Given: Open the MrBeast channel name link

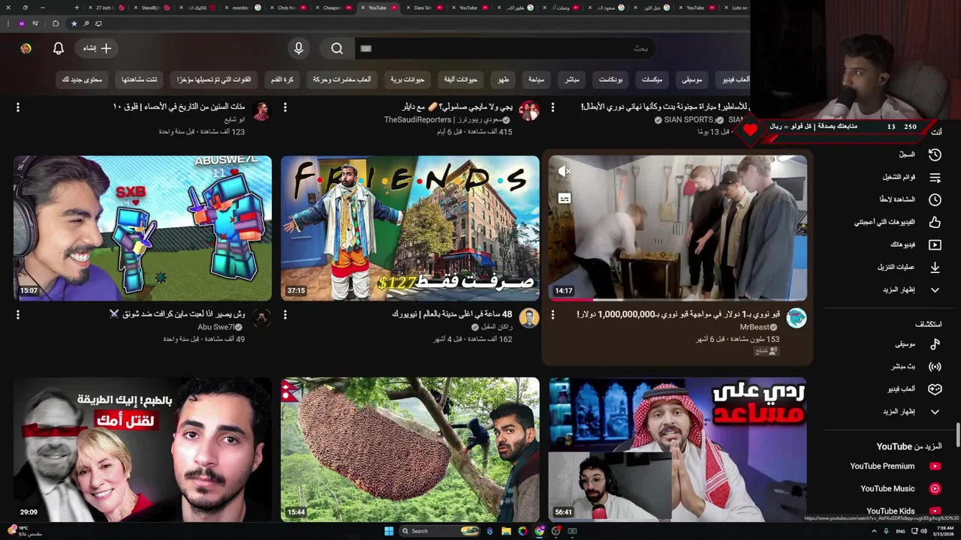Looking at the screenshot, I should pos(755,327).
